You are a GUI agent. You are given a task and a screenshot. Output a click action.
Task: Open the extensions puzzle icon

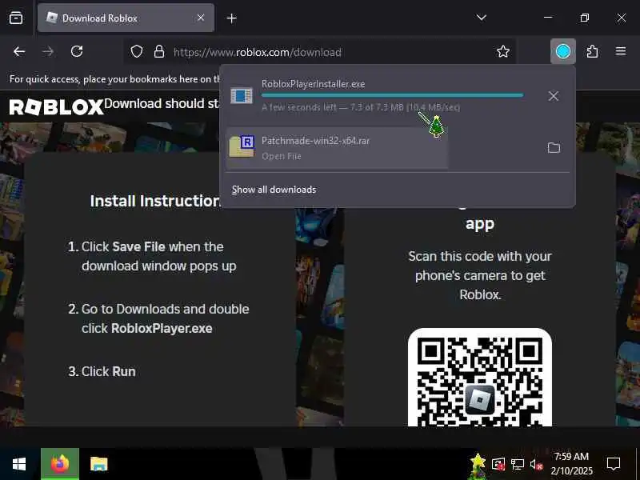592,51
